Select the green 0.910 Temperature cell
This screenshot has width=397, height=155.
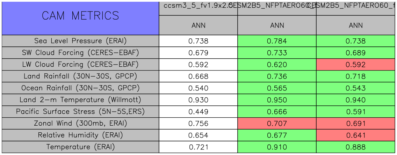[x=277, y=147]
